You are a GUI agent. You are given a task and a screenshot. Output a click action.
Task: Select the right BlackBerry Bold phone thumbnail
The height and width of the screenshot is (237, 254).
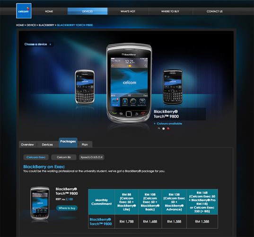[x=173, y=87]
